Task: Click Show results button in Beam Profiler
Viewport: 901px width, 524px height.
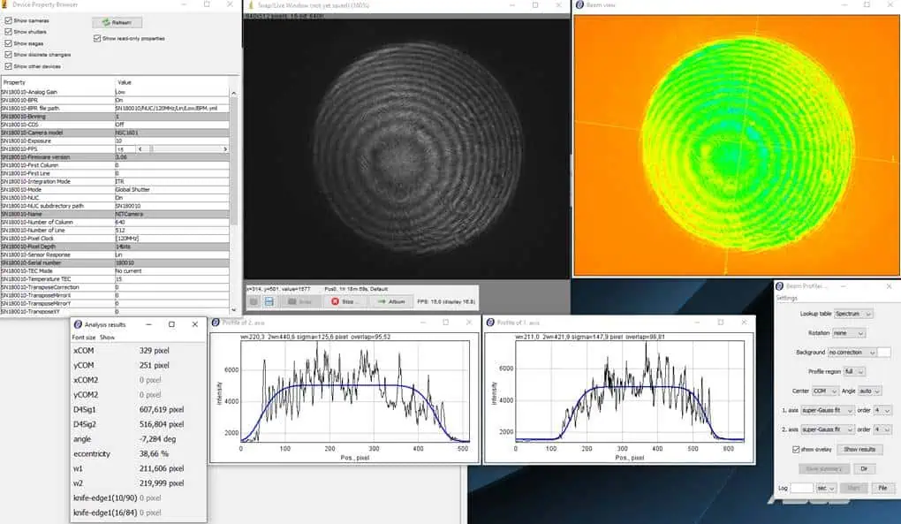Action: (859, 449)
